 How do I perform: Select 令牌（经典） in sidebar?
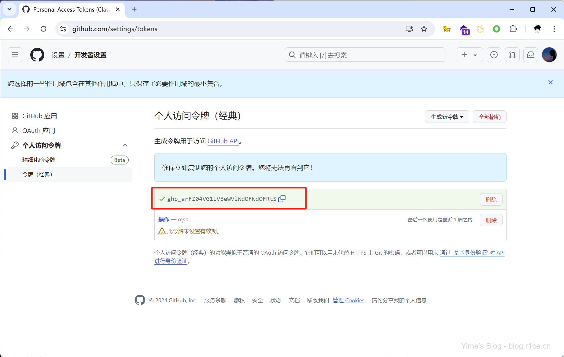pyautogui.click(x=37, y=174)
